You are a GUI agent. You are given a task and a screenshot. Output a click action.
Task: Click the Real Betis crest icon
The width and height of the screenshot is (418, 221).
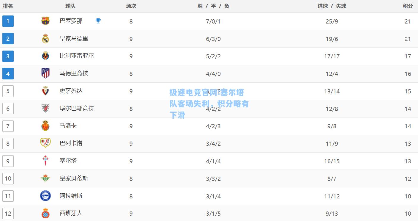click(x=45, y=178)
